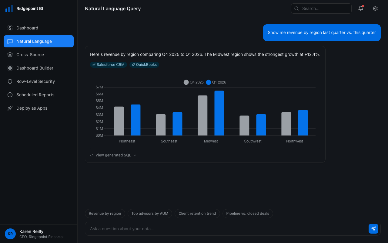Screen dimensions: 388x243
Task: Expand the View generated SQL section
Action: coord(113,155)
